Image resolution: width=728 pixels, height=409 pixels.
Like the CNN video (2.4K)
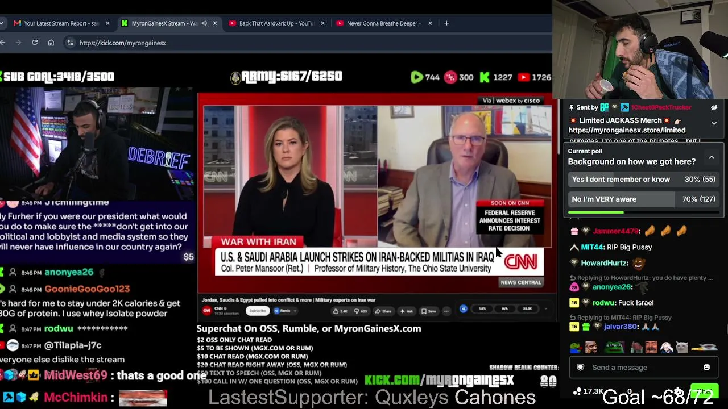point(340,311)
